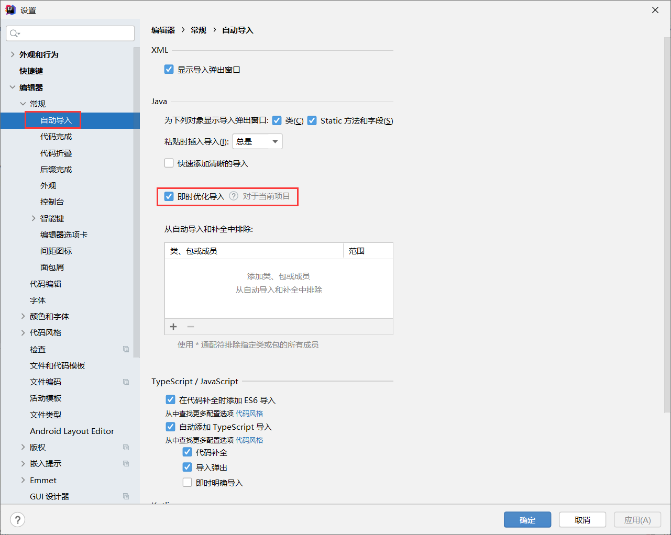Click the small icon next to 版权
Viewport: 671px width, 535px height.
click(126, 447)
